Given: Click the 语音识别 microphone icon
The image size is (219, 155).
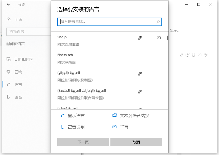Looking at the screenshot, I should click(x=63, y=127).
